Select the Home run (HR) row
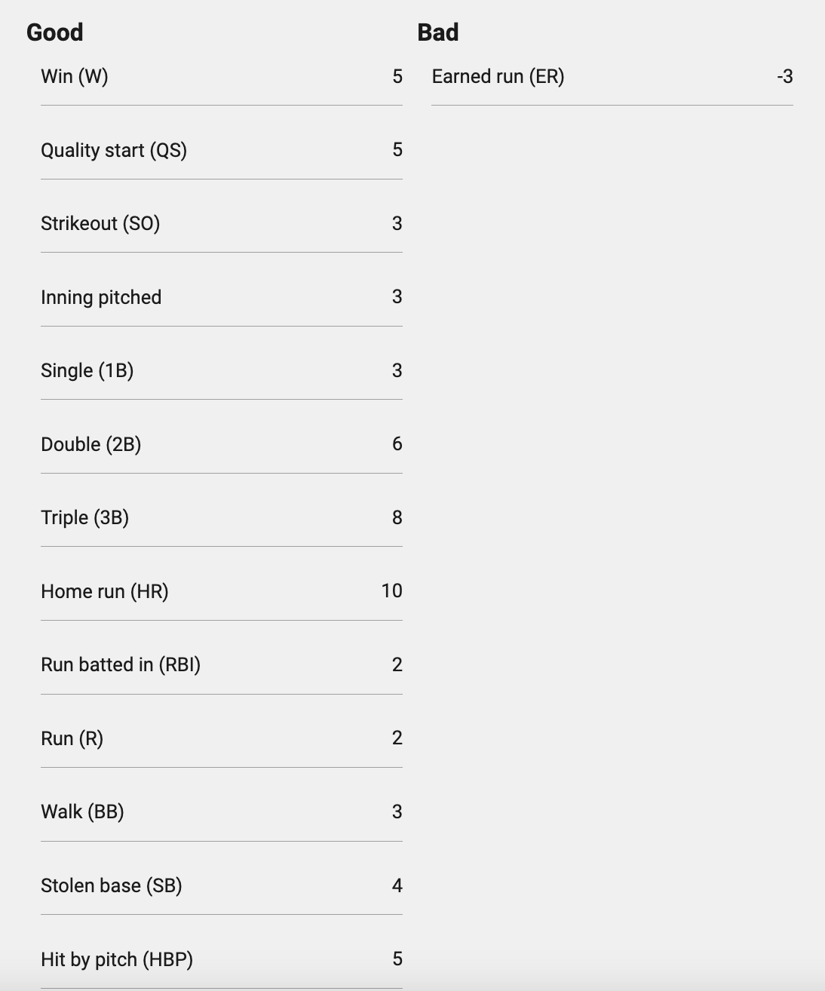 pos(221,591)
